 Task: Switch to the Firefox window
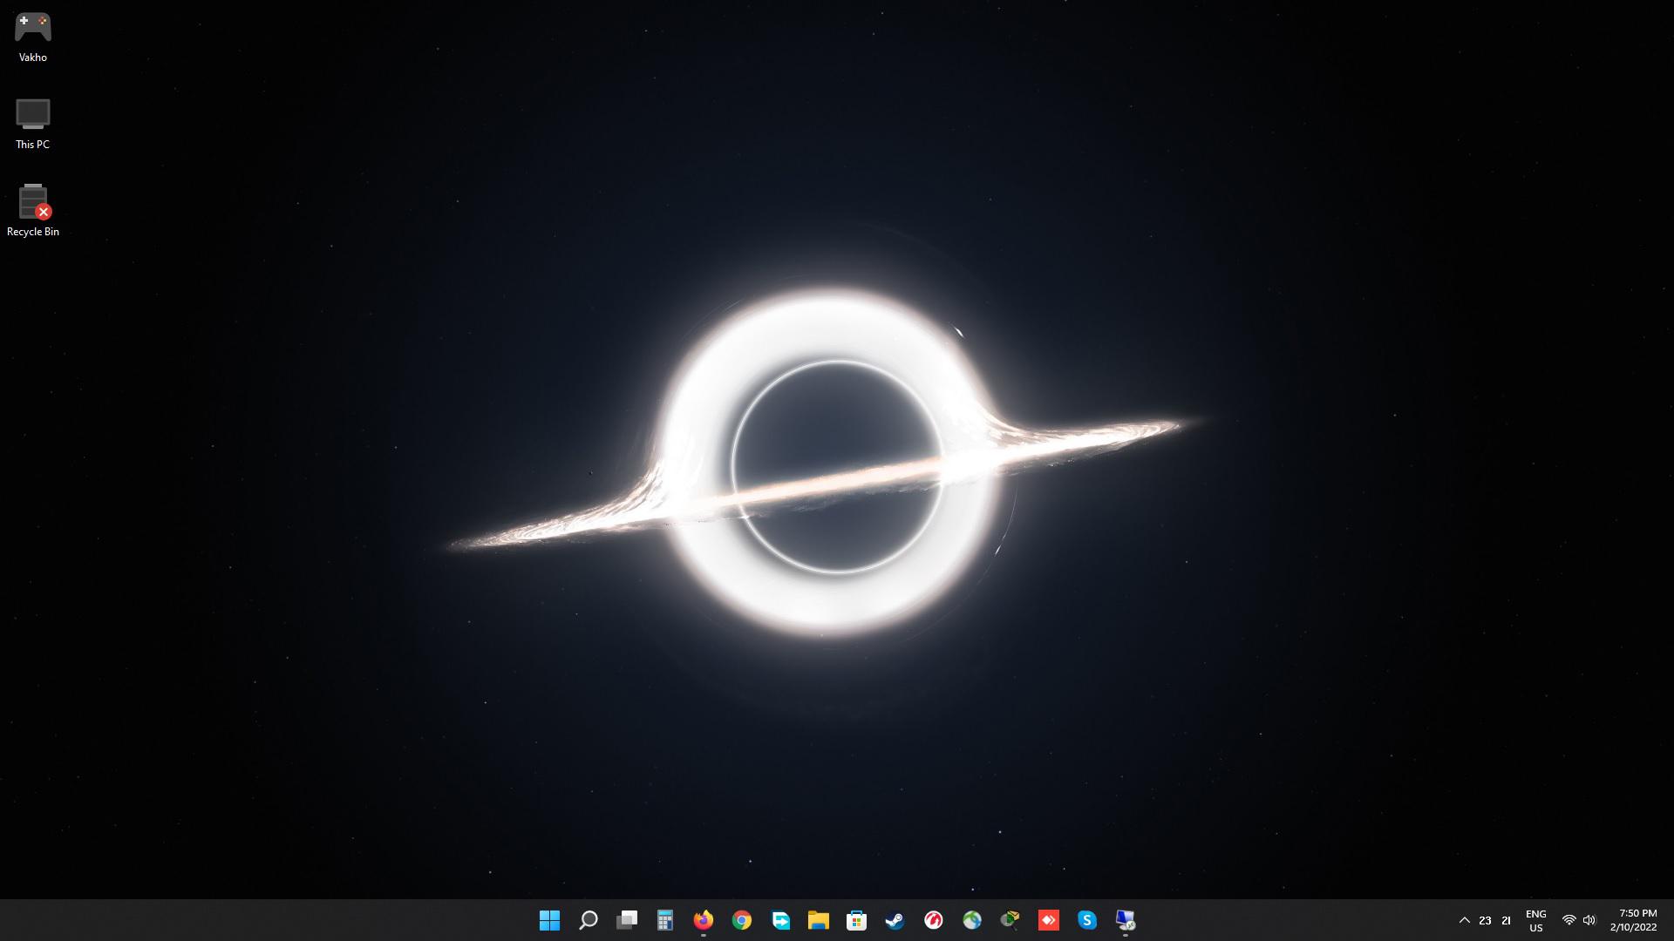pos(704,920)
